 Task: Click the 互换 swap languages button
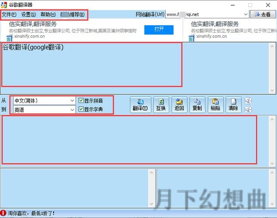click(x=161, y=105)
